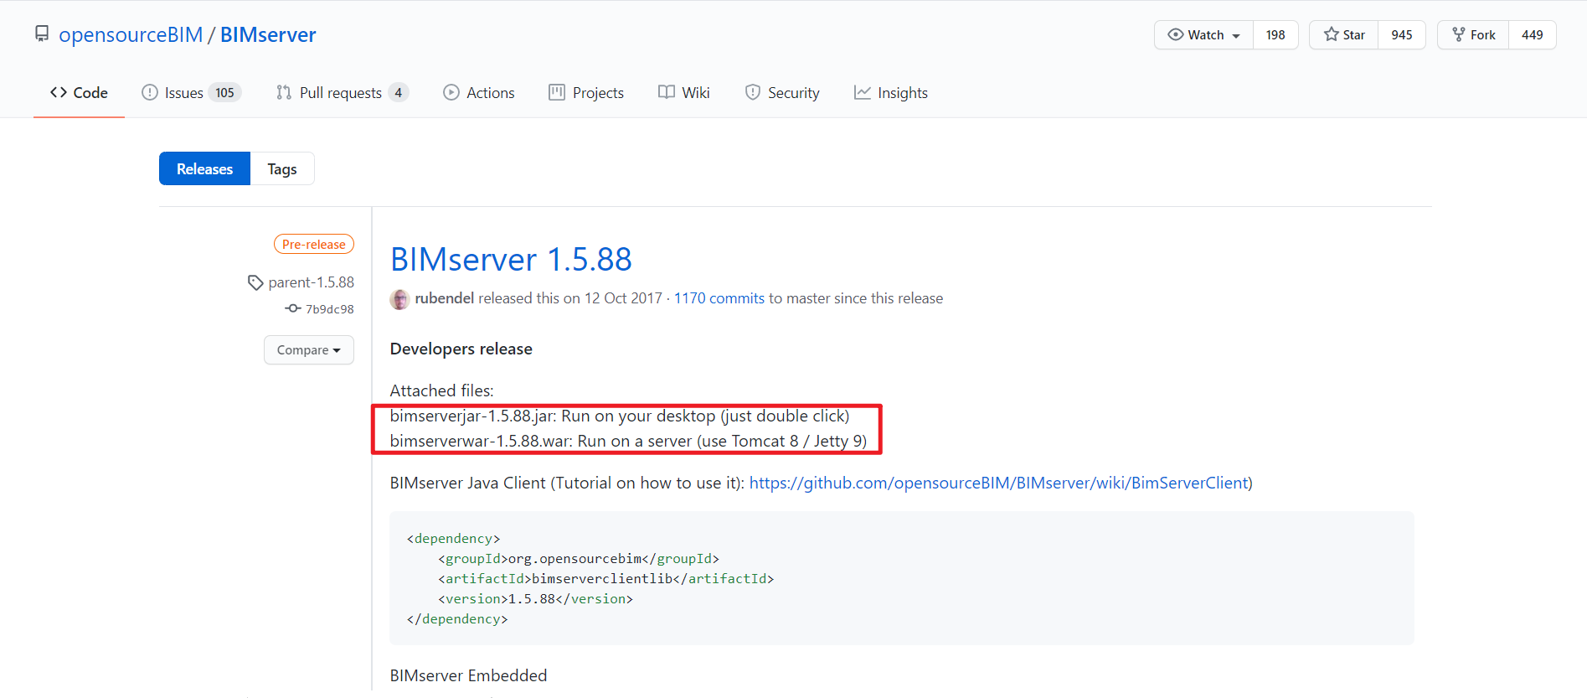The height and width of the screenshot is (698, 1587).
Task: Expand the Compare dropdown
Action: pyautogui.click(x=309, y=349)
